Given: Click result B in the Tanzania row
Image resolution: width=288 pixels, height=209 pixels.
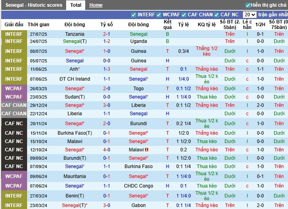Looking at the screenshot, I should click(168, 34).
